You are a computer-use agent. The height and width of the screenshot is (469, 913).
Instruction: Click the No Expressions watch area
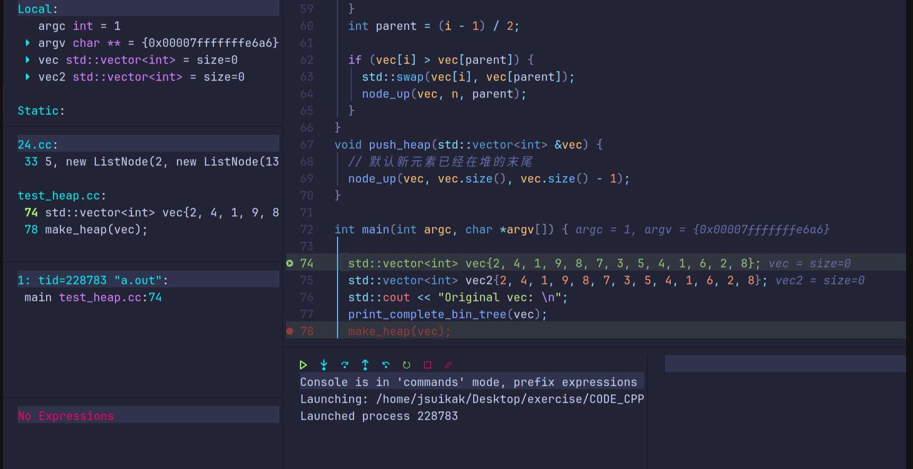point(148,416)
